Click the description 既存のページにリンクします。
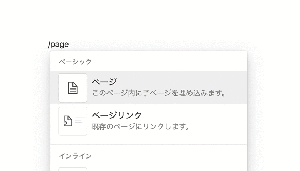 140,126
